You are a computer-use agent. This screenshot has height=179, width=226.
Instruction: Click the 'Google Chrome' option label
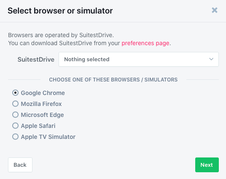coord(43,93)
